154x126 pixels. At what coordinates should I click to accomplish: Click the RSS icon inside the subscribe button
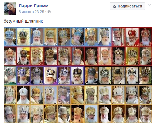point(114,6)
